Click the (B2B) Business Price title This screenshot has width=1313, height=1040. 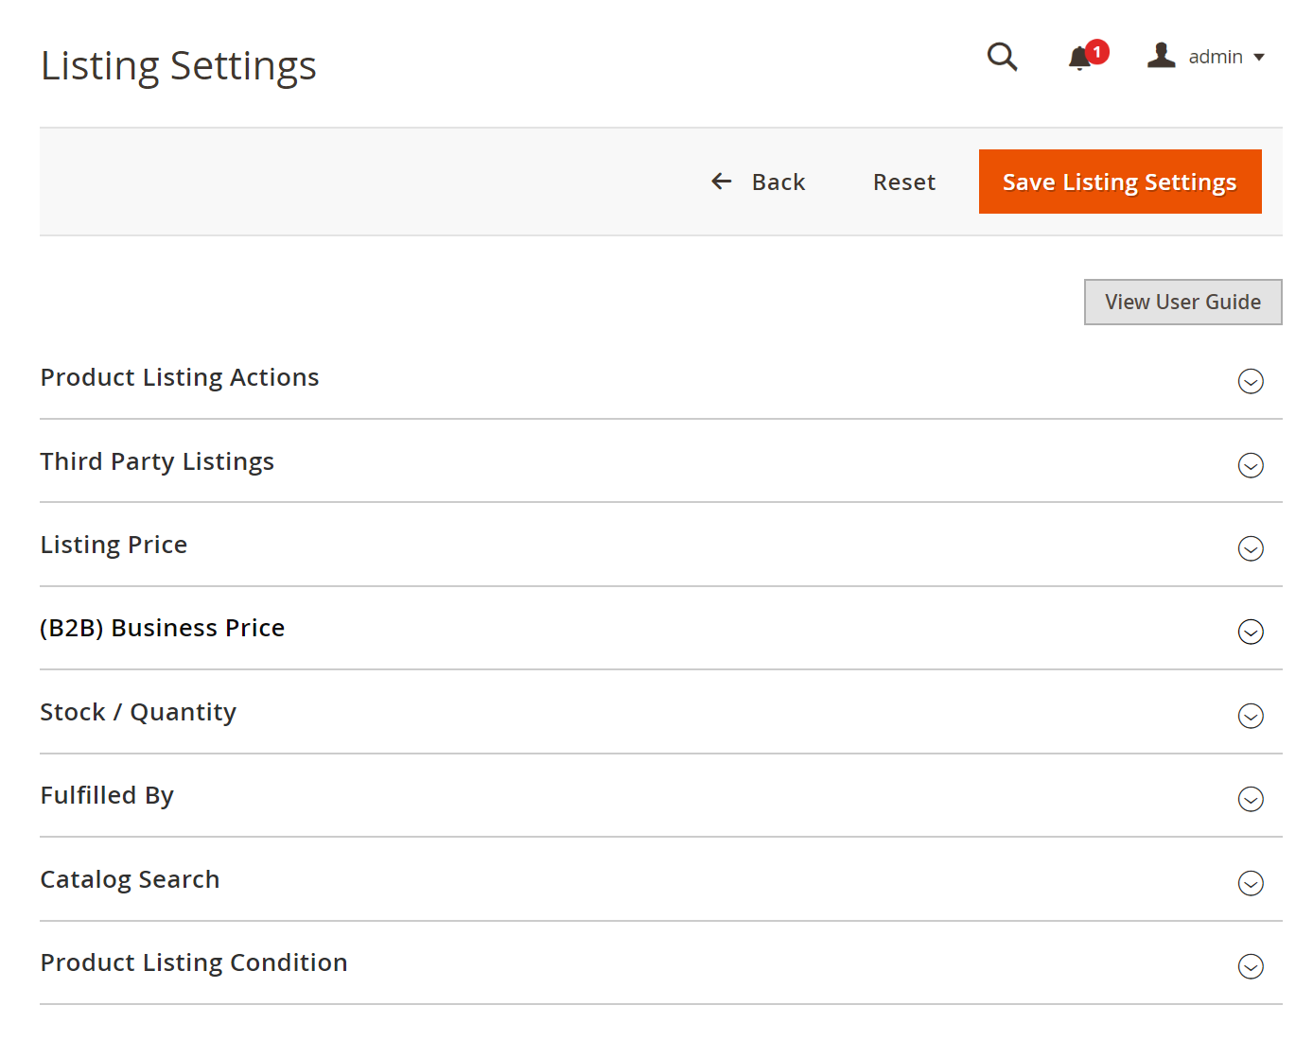pyautogui.click(x=163, y=628)
